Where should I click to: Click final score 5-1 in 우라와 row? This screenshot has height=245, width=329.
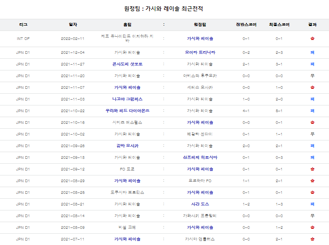point(279,111)
